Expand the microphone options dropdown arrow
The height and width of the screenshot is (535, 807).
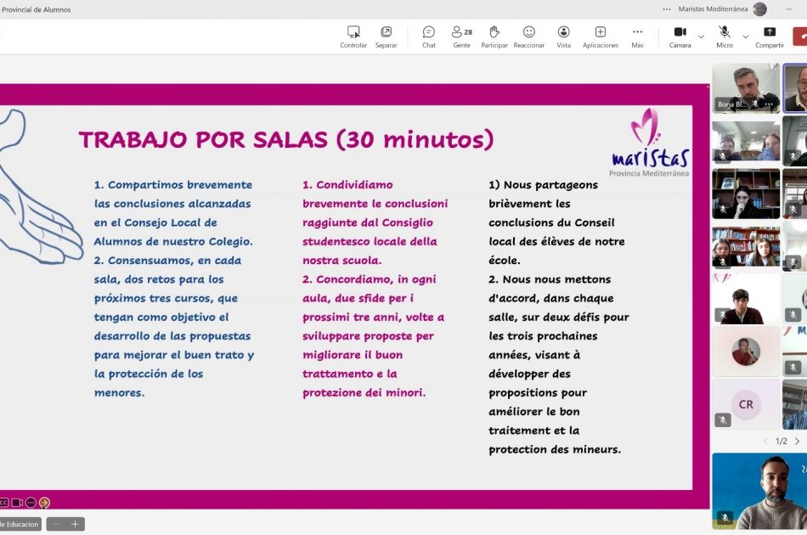click(746, 37)
